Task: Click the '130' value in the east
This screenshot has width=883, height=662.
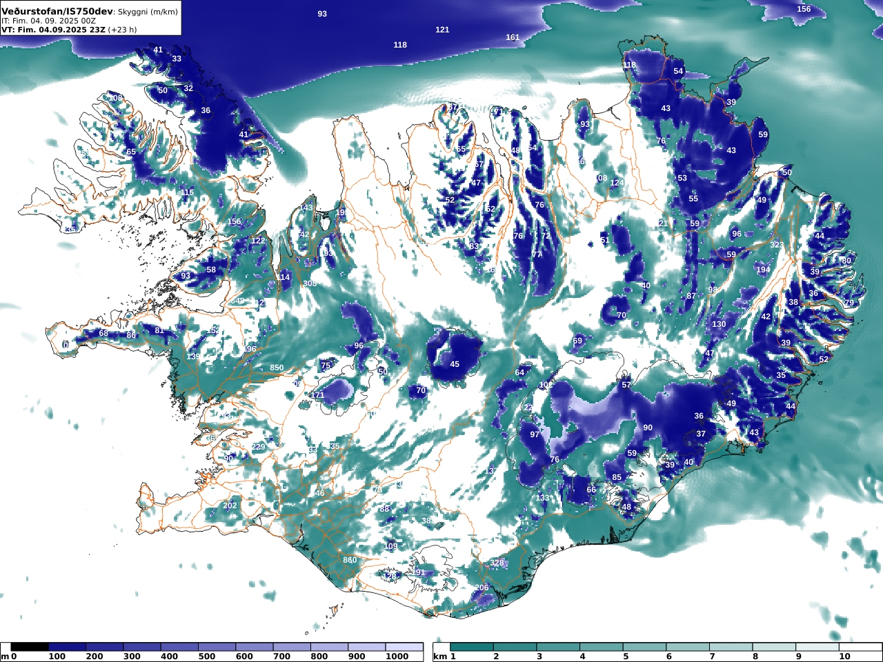Action: pyautogui.click(x=719, y=324)
